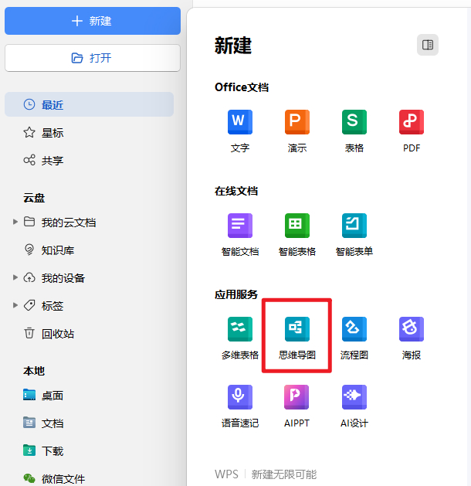Click the 微信文件 WeChat icon

[29, 478]
